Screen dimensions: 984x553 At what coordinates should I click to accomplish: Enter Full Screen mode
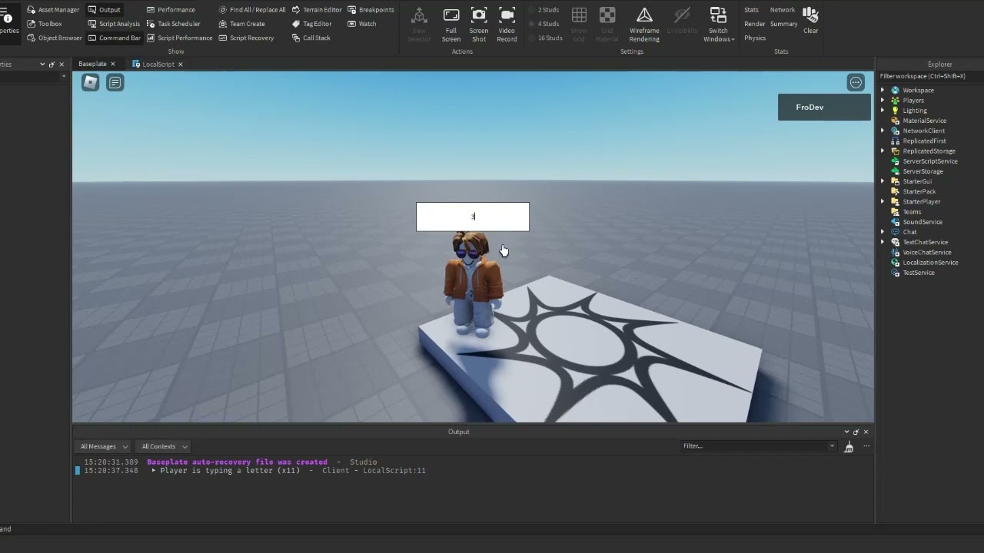point(451,25)
